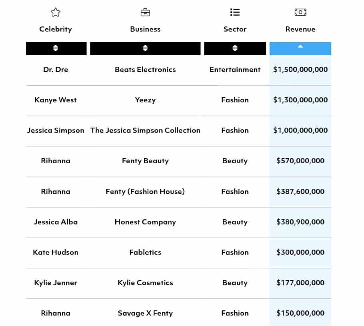Click the list icon above Sector

point(235,12)
